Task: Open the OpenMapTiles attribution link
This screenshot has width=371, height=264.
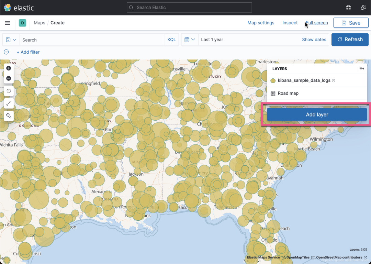Action: pyautogui.click(x=298, y=257)
